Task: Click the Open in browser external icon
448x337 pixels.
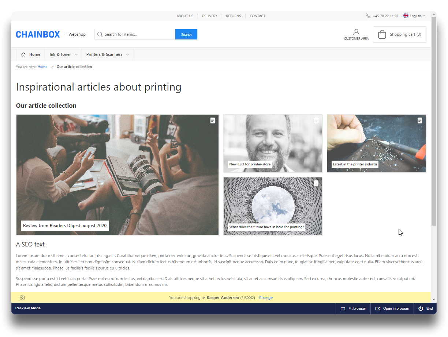Action: tap(378, 309)
